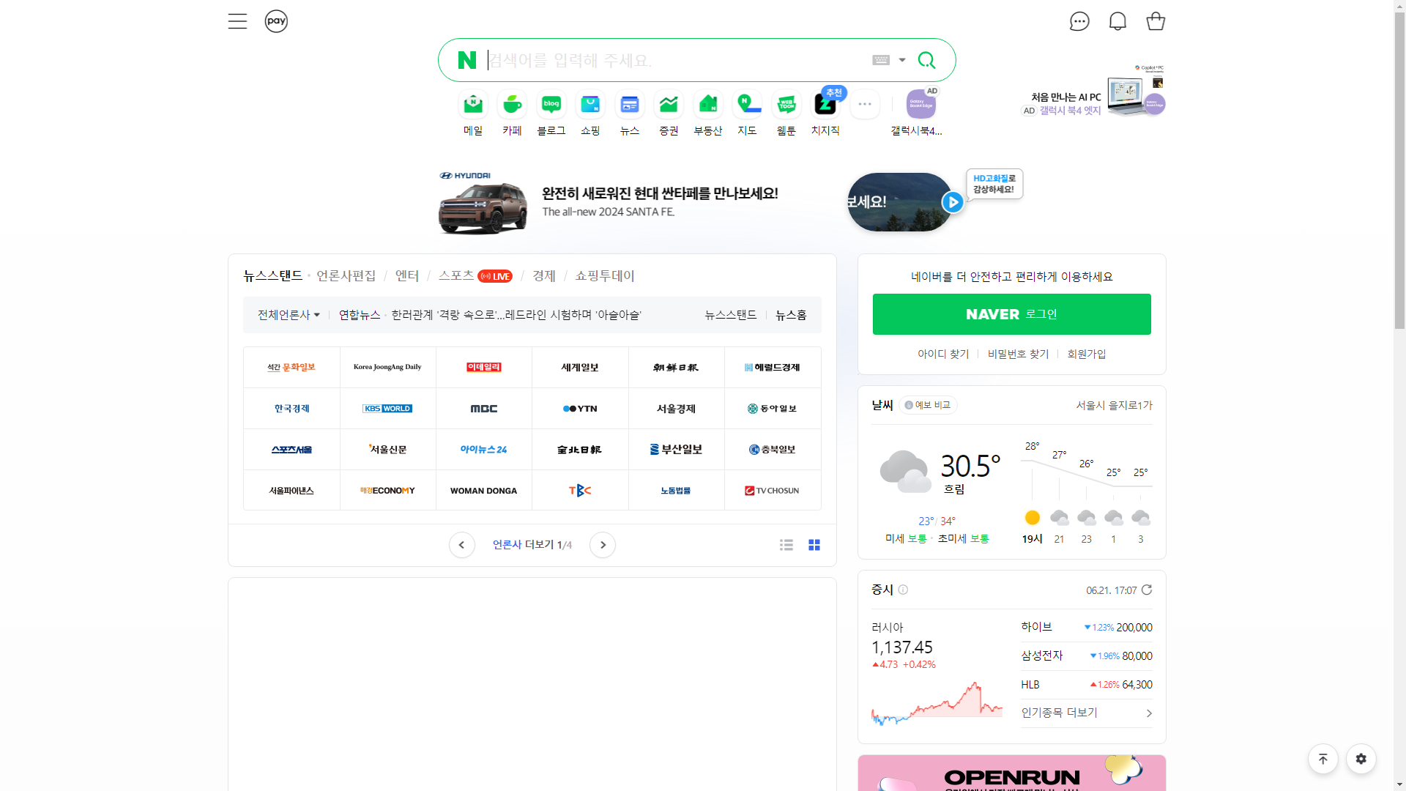
Task: Toggle the weather forecast comparison option
Action: pyautogui.click(x=928, y=405)
